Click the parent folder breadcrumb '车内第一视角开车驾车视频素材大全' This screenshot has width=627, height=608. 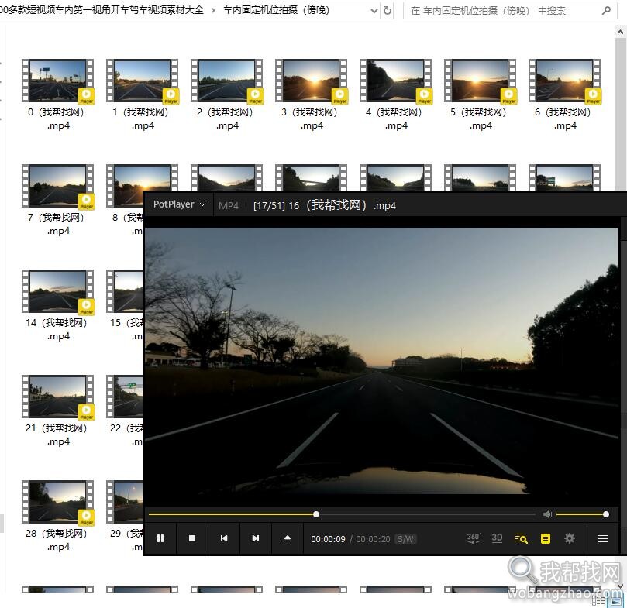pyautogui.click(x=102, y=10)
